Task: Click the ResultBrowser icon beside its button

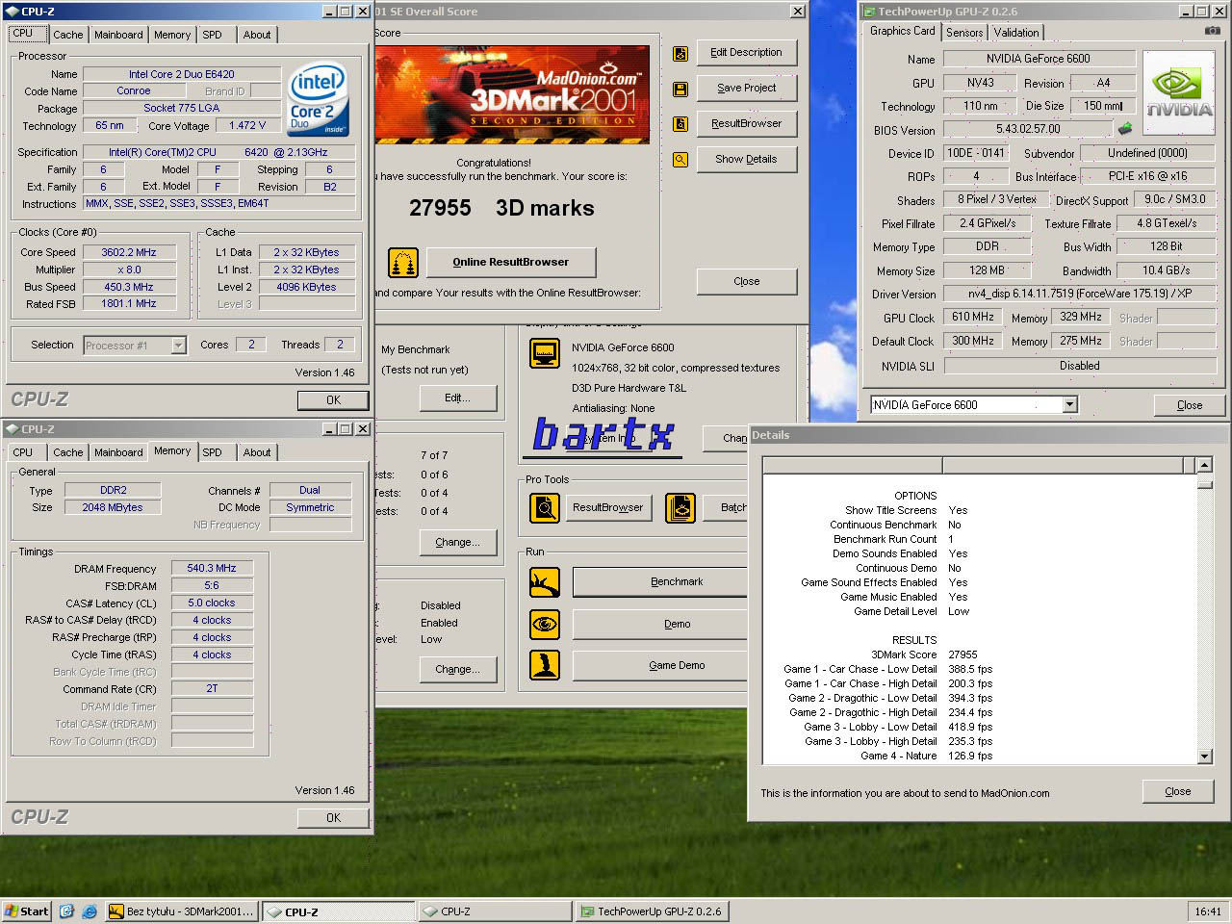Action: coord(680,124)
